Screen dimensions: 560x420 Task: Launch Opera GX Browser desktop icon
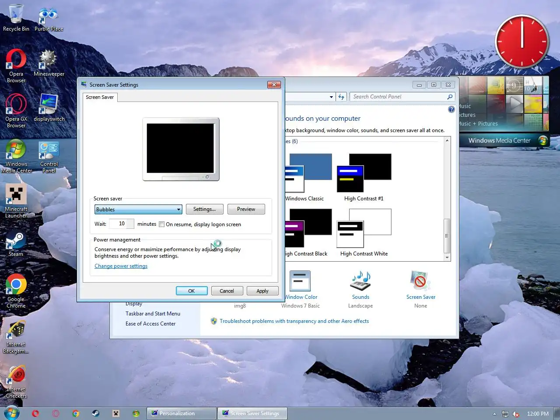[16, 111]
